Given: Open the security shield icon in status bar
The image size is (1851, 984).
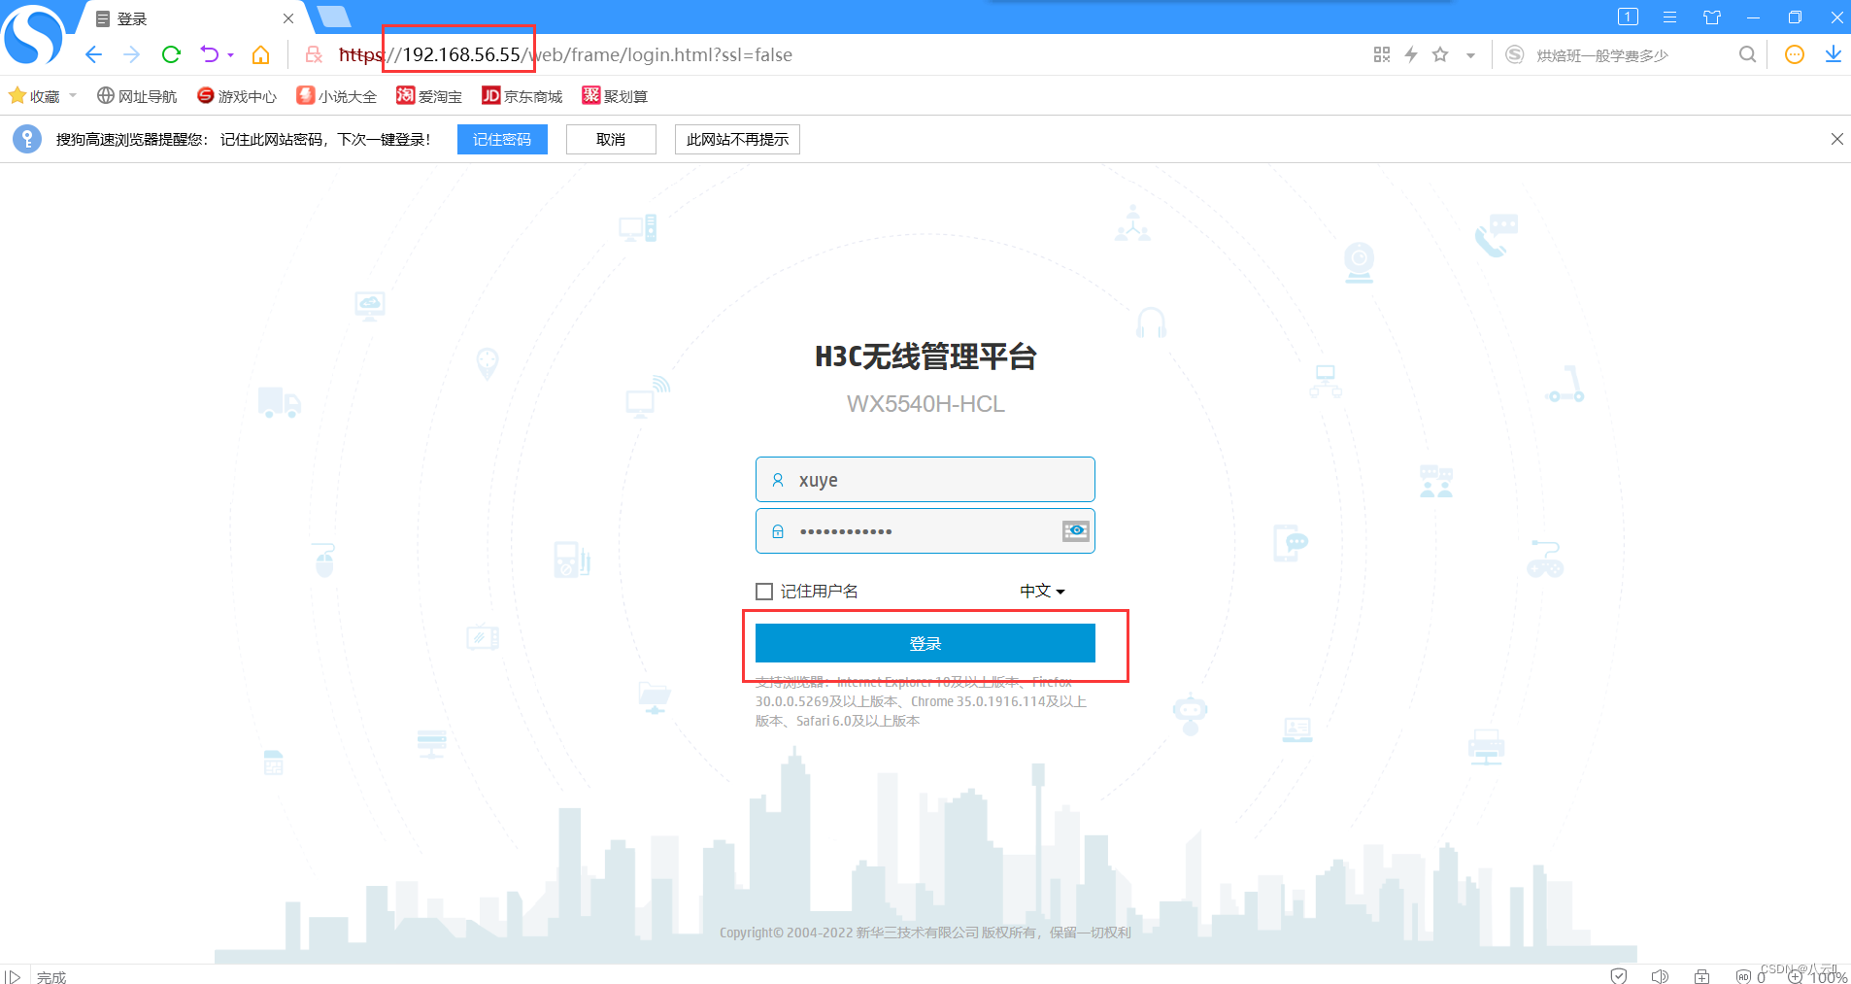Looking at the screenshot, I should 1618,976.
